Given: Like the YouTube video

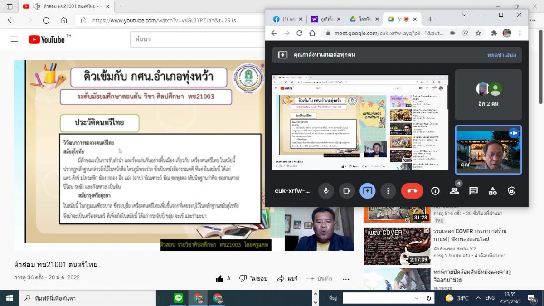Looking at the screenshot, I should 220,278.
